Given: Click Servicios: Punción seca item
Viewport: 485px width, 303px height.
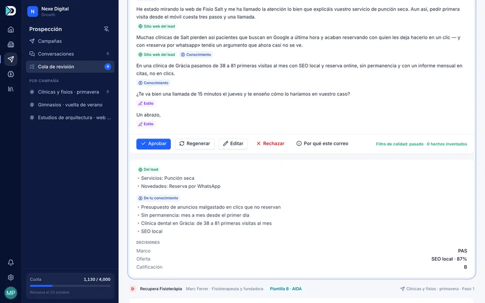Looking at the screenshot, I should [168, 178].
